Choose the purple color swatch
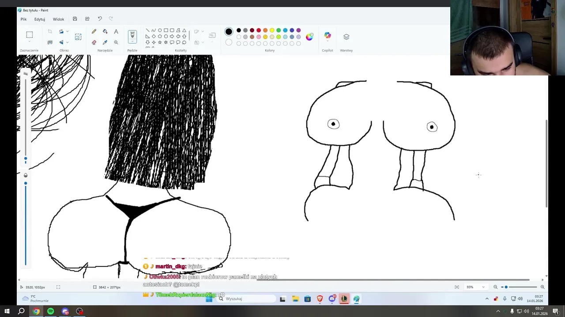Viewport: 565px width, 317px height. click(x=298, y=30)
